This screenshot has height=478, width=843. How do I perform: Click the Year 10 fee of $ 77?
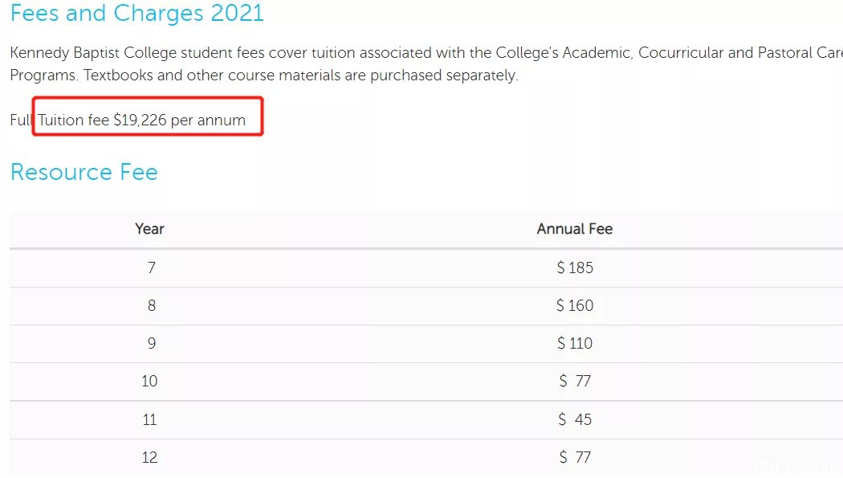pyautogui.click(x=575, y=382)
